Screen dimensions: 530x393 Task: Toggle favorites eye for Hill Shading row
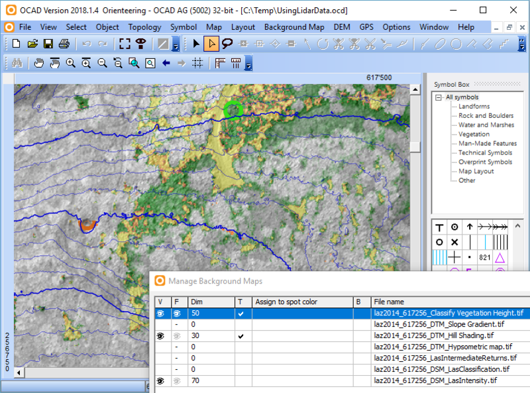tap(176, 336)
